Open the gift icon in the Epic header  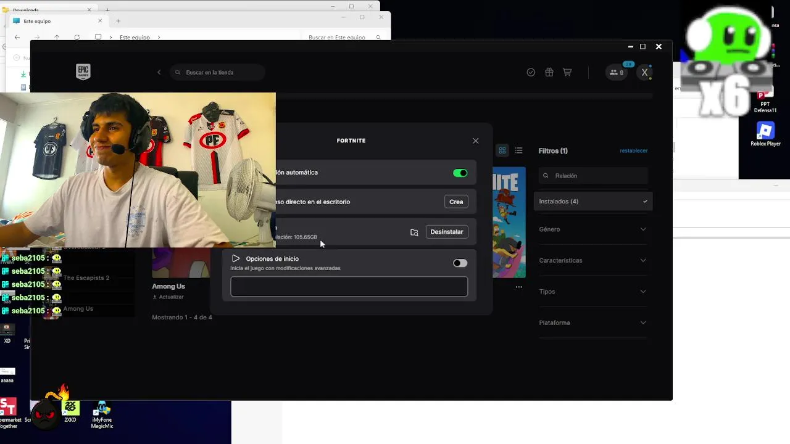coord(549,72)
